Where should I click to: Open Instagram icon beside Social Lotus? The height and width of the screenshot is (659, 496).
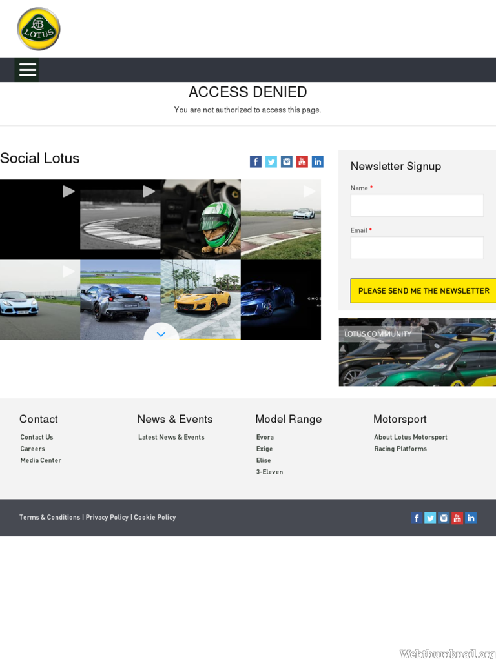point(287,162)
